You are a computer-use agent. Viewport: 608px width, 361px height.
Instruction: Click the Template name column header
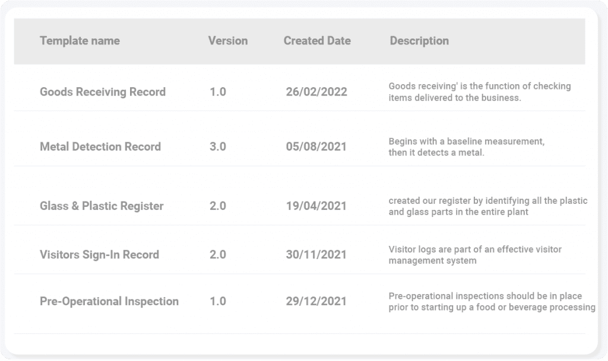coord(80,41)
